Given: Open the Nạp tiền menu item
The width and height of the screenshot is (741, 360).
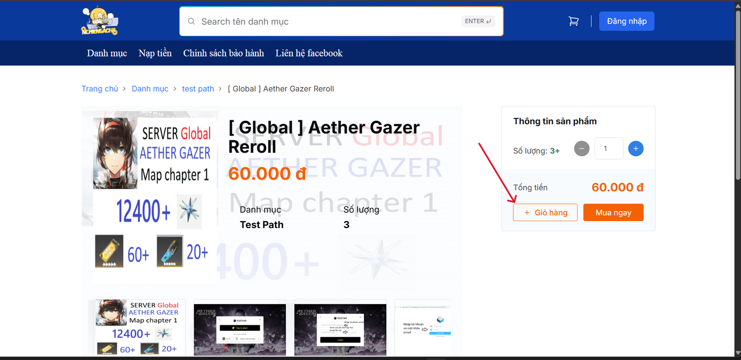Looking at the screenshot, I should pyautogui.click(x=155, y=53).
